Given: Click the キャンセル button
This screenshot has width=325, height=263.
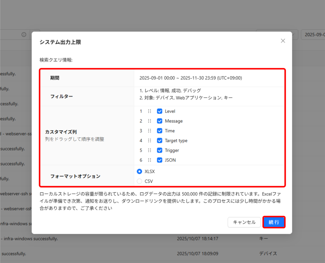Looking at the screenshot, I should [x=244, y=222].
